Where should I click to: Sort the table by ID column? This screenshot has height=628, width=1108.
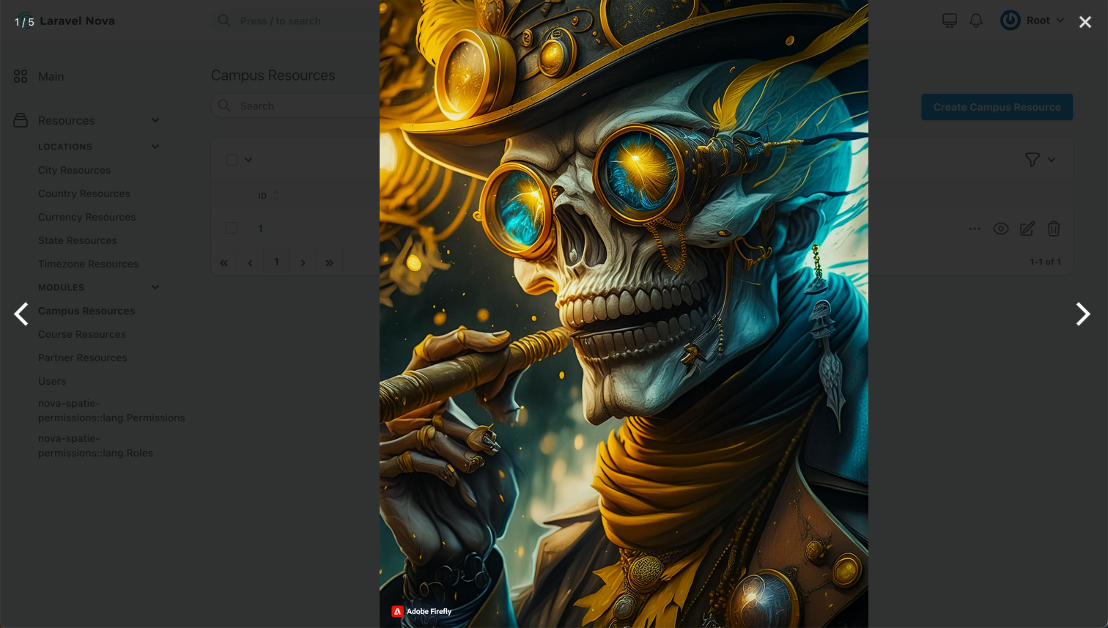268,196
